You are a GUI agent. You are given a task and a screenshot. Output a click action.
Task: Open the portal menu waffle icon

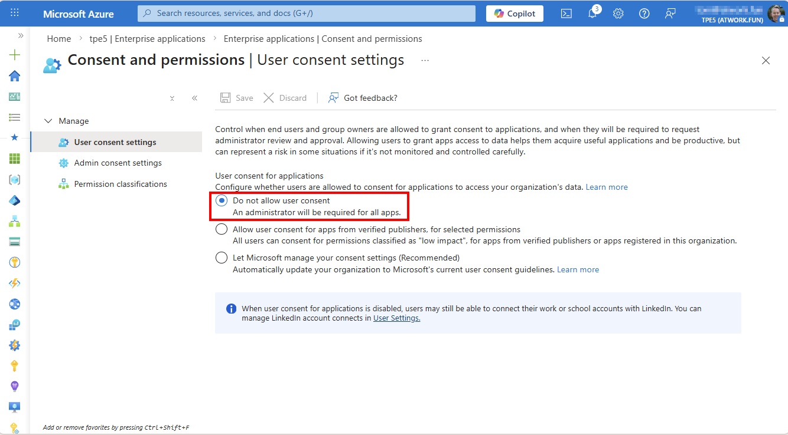(x=15, y=13)
